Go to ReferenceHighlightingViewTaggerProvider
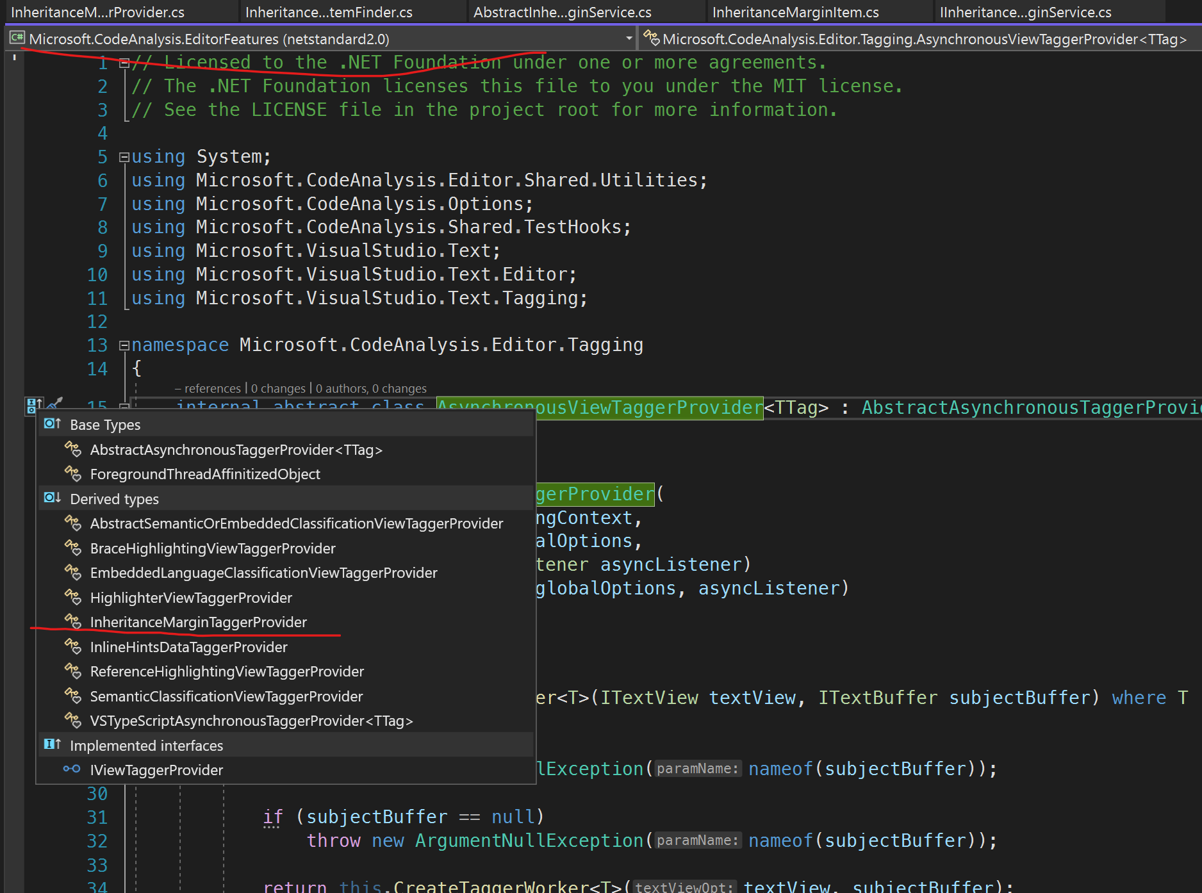Viewport: 1202px width, 893px height. click(227, 671)
